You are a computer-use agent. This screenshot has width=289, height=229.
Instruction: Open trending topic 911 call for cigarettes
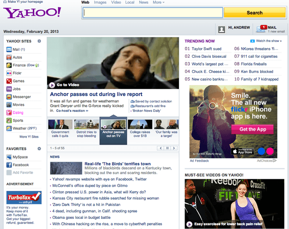(x=259, y=56)
